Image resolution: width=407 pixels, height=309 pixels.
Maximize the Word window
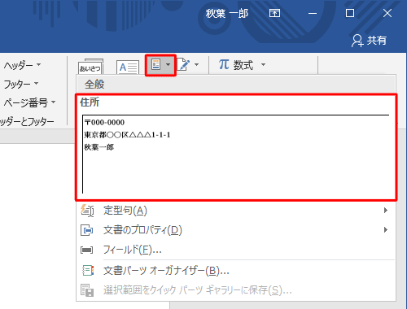(350, 13)
